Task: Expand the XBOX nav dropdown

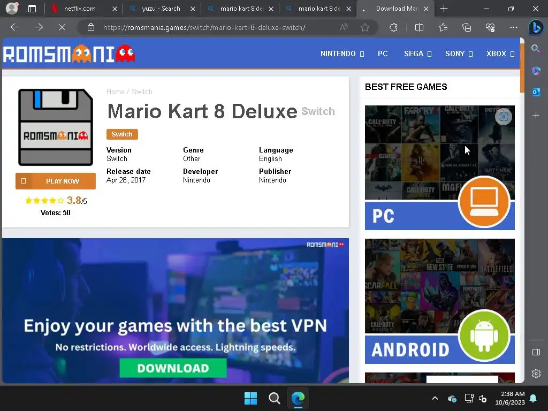Action: click(x=500, y=54)
